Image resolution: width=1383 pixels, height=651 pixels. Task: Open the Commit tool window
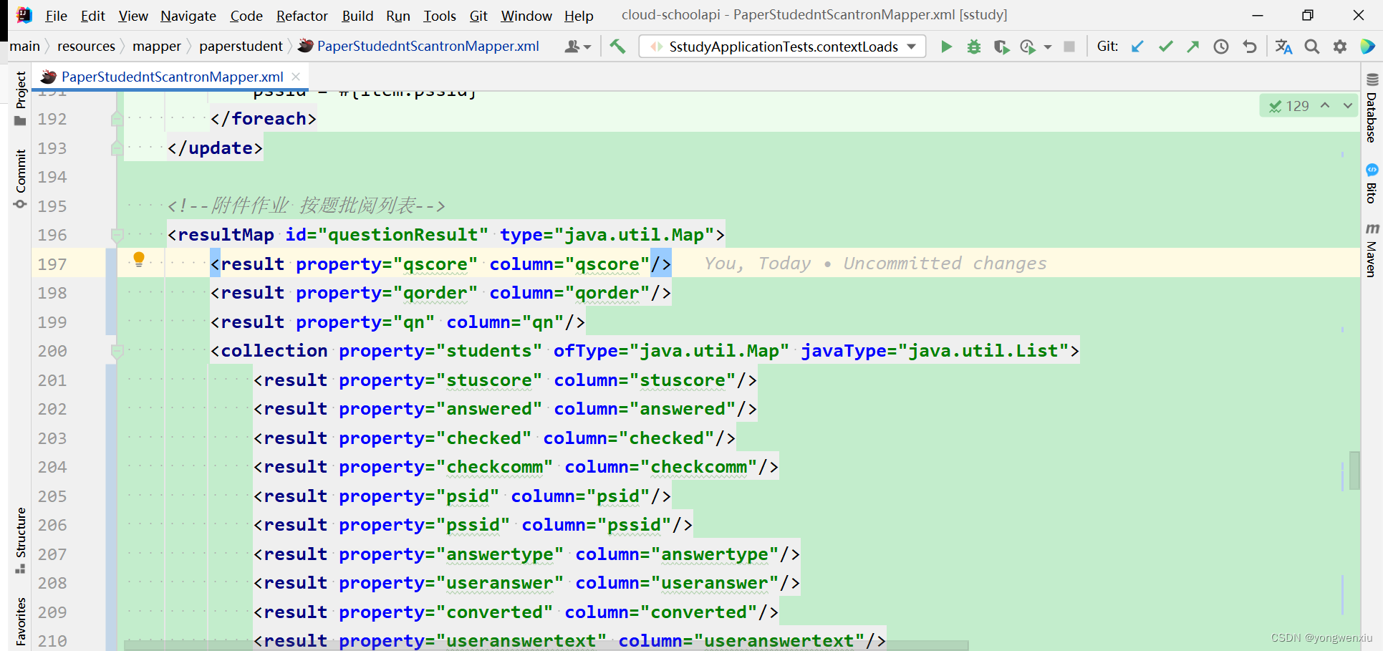20,179
